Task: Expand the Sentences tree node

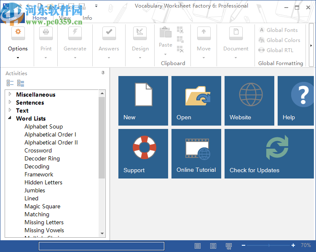Action: coord(10,102)
